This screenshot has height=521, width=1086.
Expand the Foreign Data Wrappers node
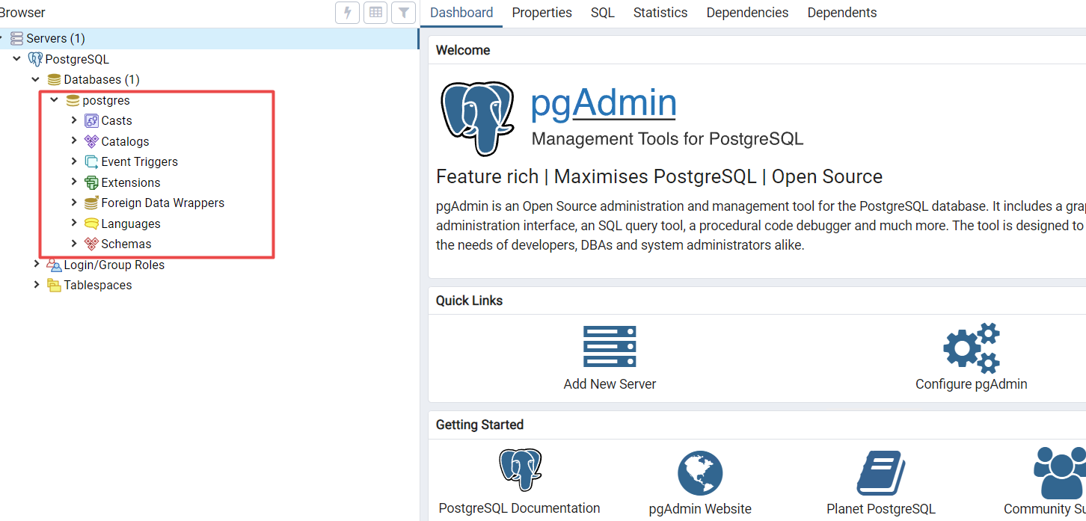click(x=73, y=203)
